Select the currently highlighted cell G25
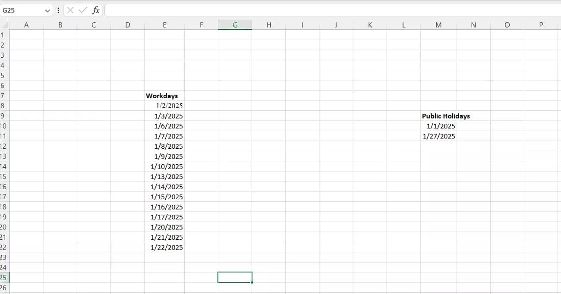The image size is (561, 294). pos(235,277)
